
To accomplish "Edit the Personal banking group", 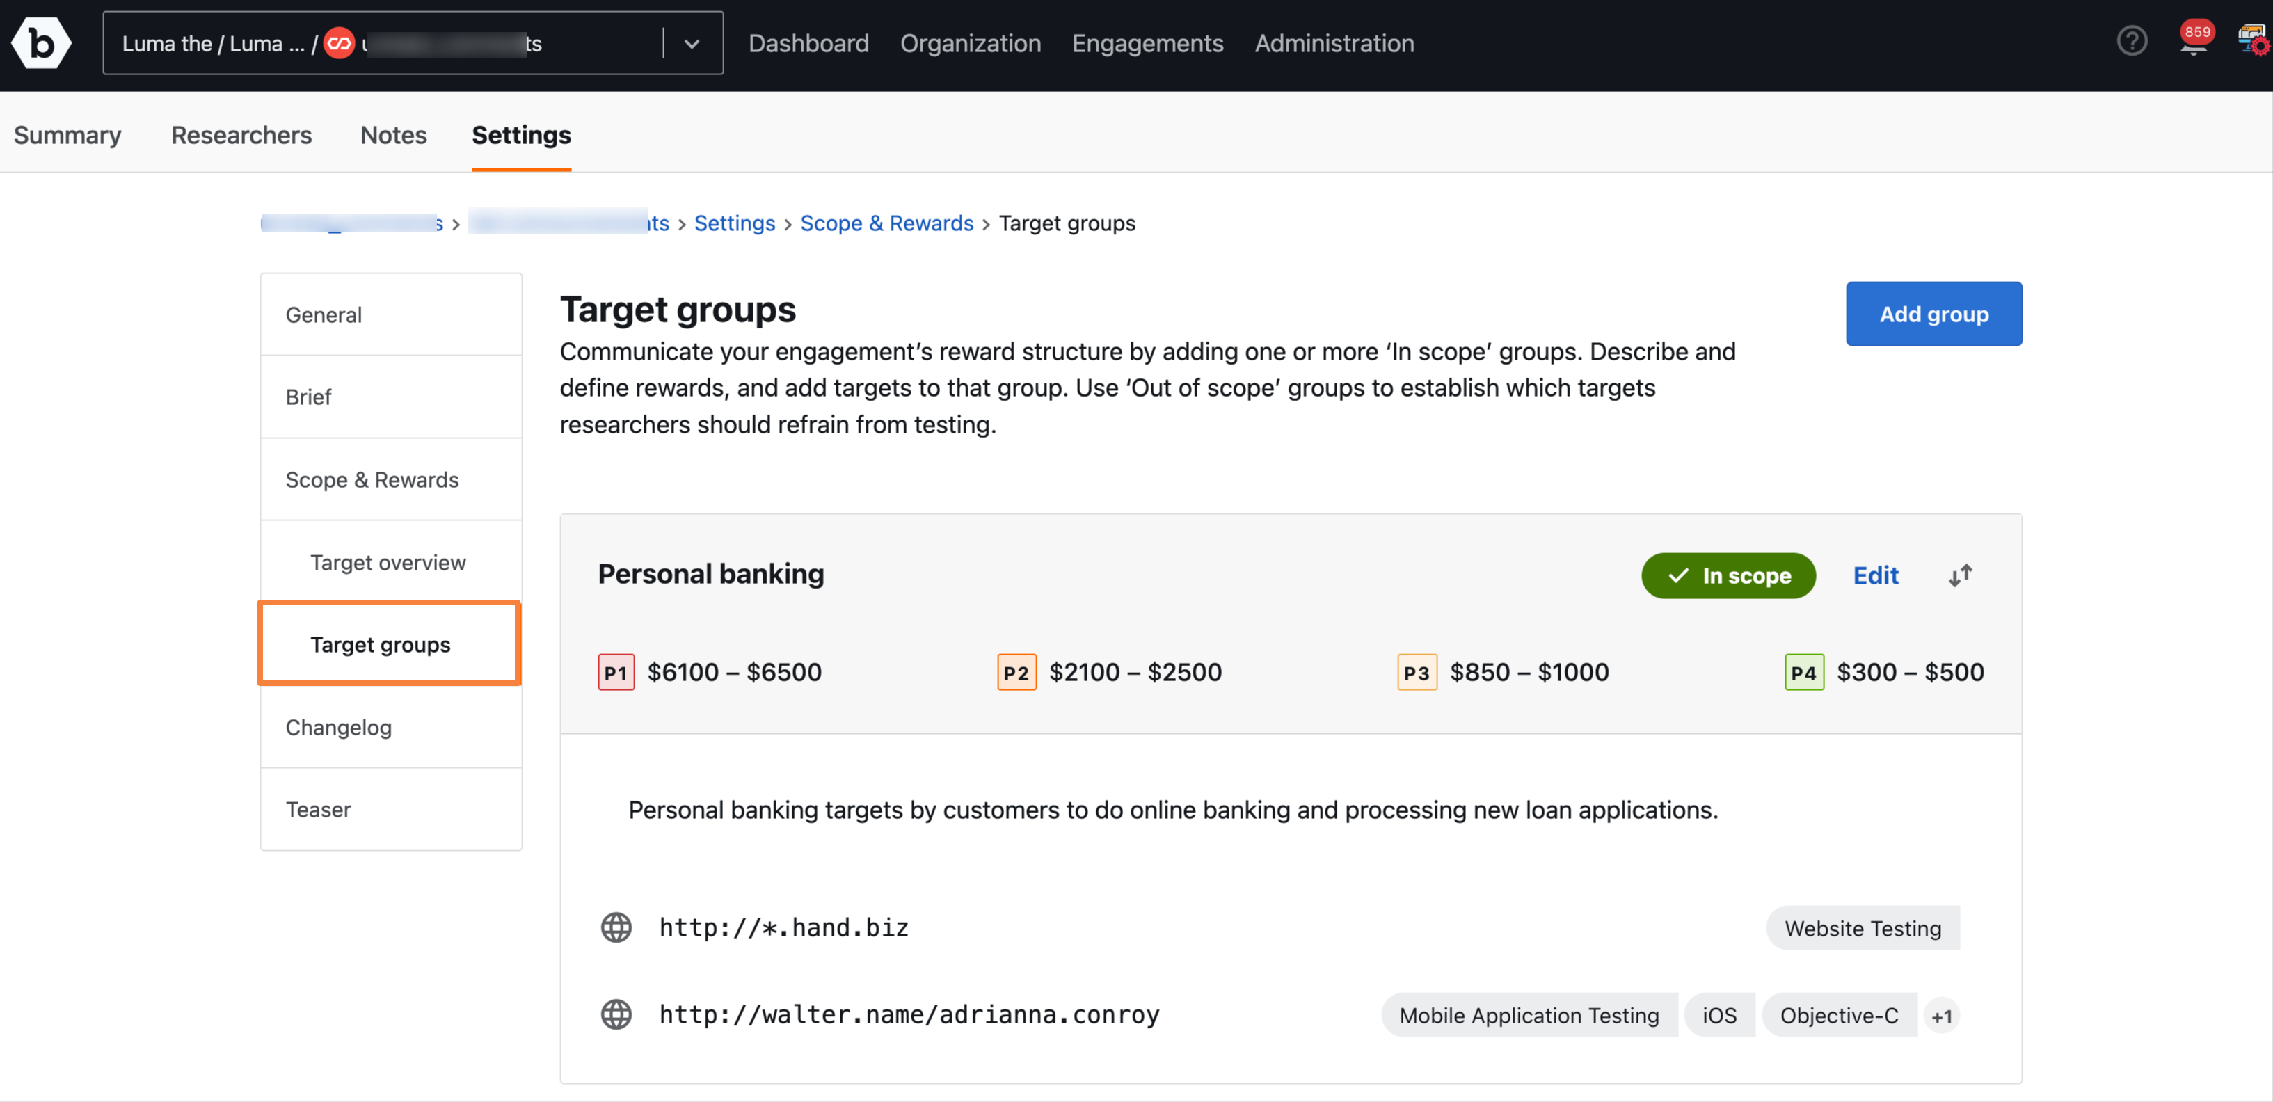I will pyautogui.click(x=1875, y=575).
